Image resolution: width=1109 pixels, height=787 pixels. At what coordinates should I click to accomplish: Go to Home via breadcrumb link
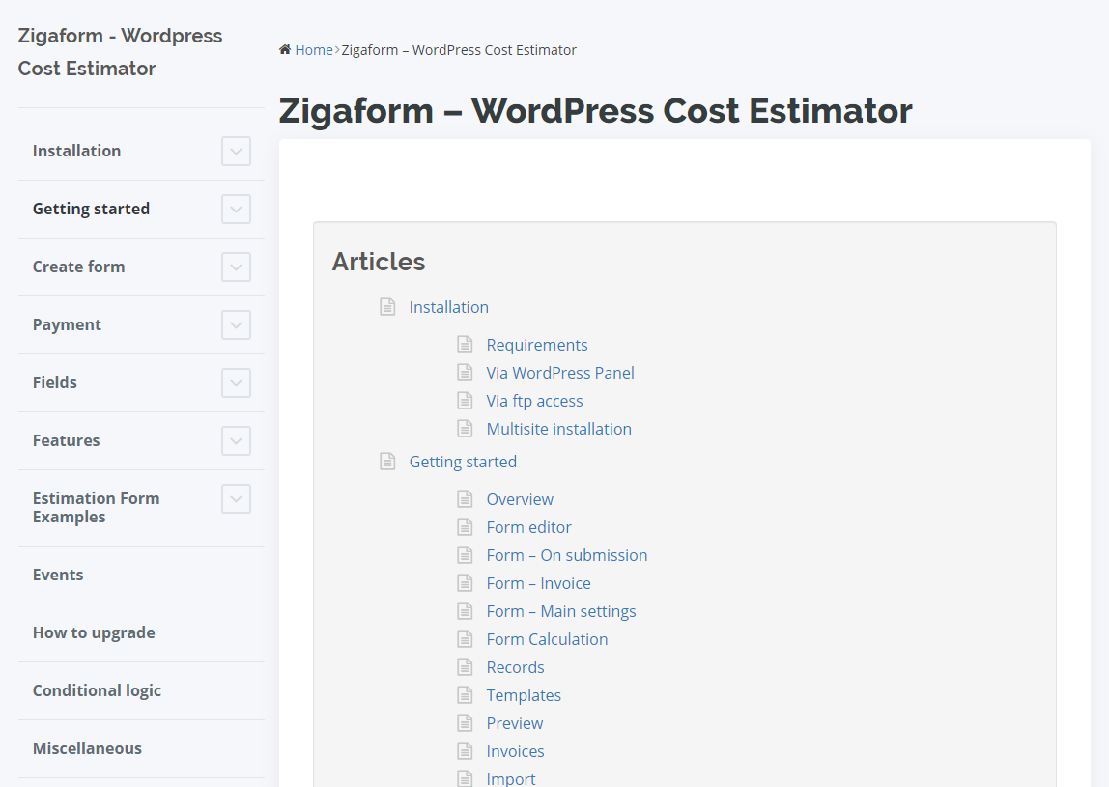point(313,50)
